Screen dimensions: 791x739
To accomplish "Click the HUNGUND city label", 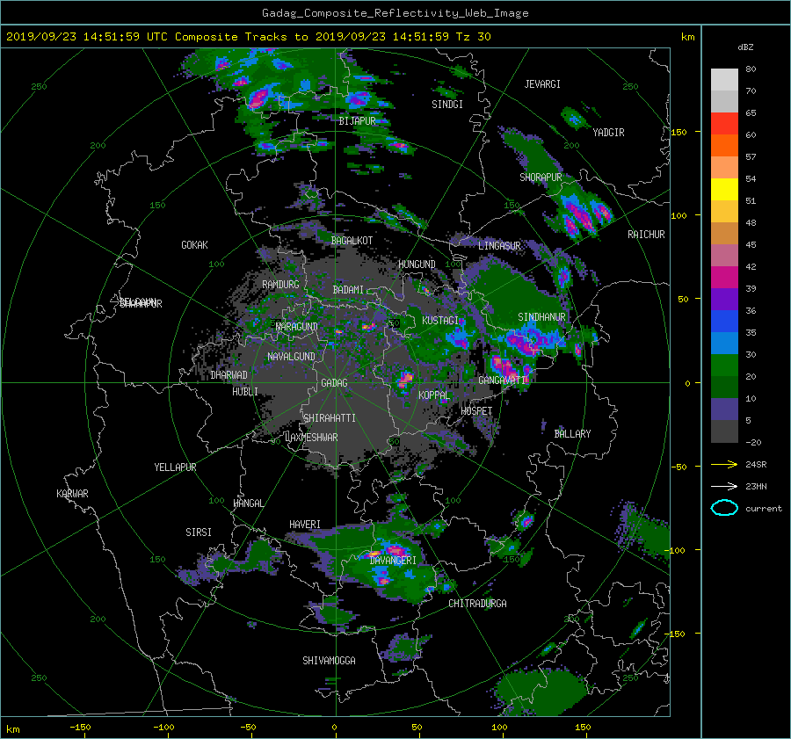I will click(417, 264).
